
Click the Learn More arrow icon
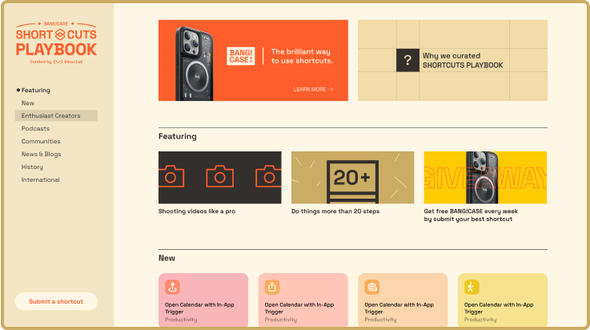click(331, 89)
